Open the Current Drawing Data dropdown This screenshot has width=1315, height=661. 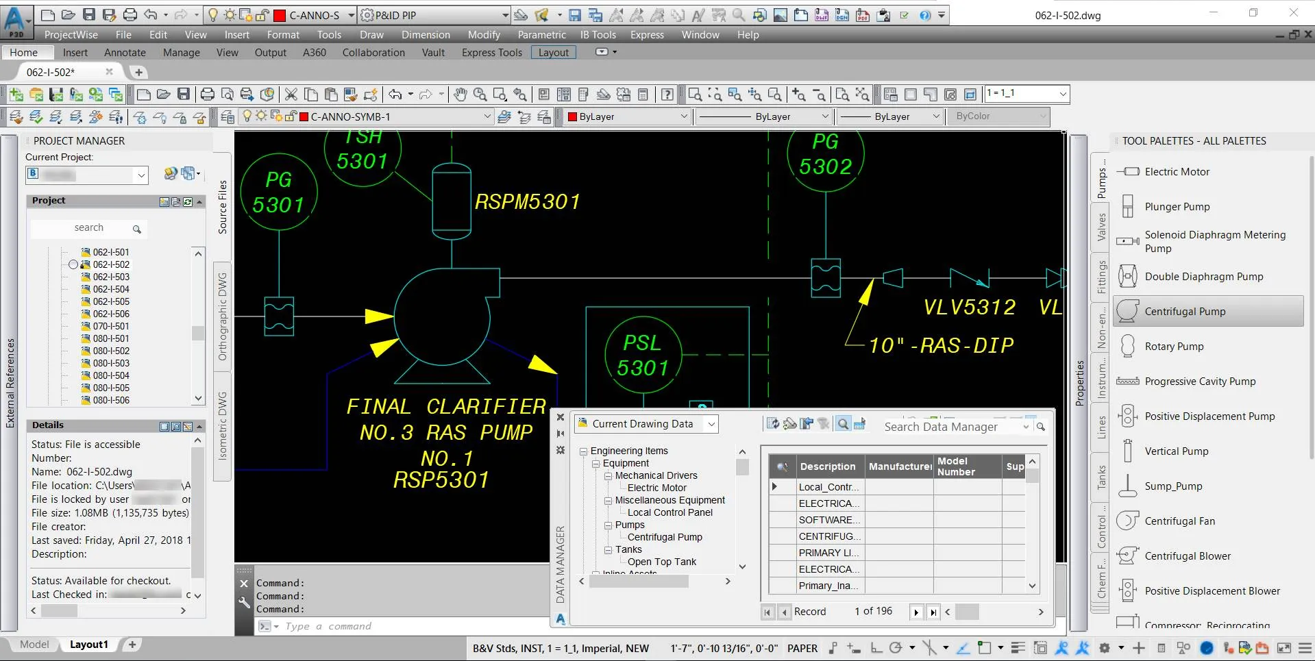711,423
